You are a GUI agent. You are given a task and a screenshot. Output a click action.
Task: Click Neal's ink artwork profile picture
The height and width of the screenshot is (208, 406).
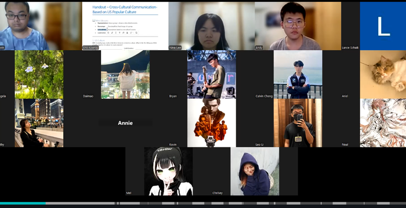(383, 123)
